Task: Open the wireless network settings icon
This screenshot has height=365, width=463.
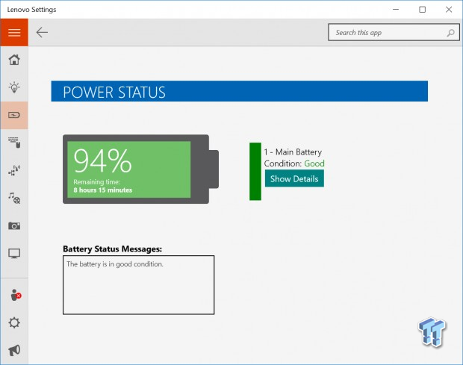Action: (14, 170)
